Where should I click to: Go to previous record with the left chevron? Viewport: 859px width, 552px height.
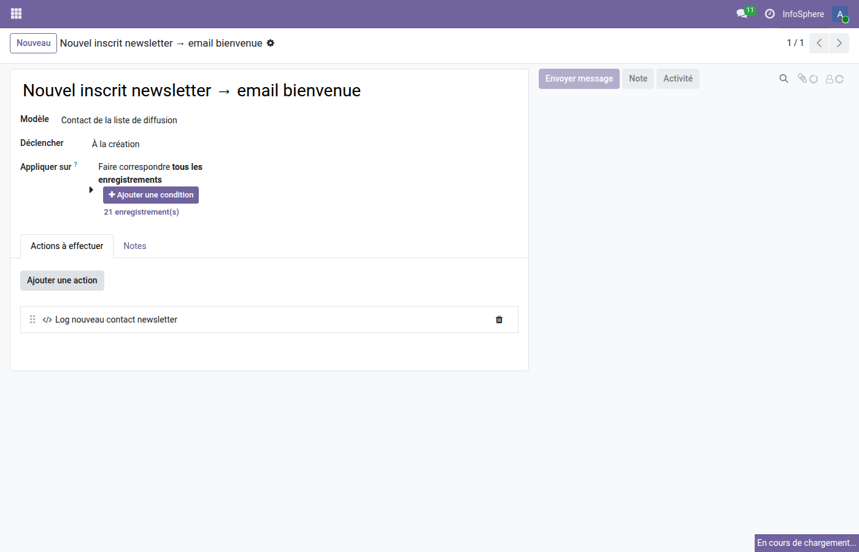coord(819,43)
